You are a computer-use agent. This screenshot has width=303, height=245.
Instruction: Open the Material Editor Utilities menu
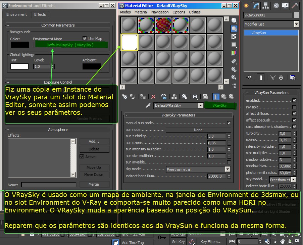[x=195, y=12]
